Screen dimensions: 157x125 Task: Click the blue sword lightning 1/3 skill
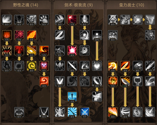point(72,97)
